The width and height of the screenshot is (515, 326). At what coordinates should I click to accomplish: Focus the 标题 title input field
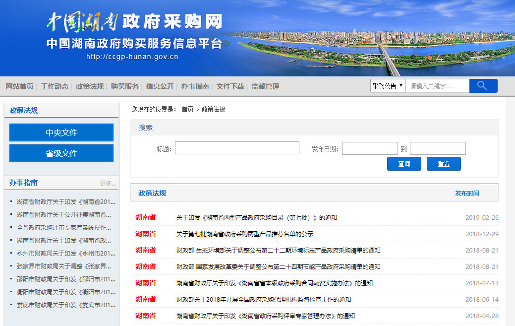pos(237,148)
